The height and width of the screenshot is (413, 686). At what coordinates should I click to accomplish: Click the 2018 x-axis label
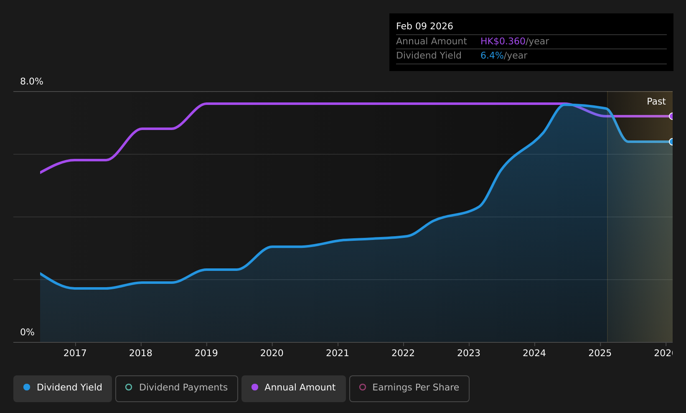141,353
